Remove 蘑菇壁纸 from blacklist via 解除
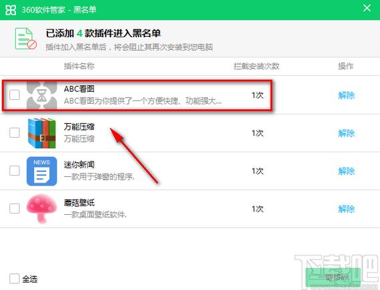The width and height of the screenshot is (380, 290). tap(346, 209)
